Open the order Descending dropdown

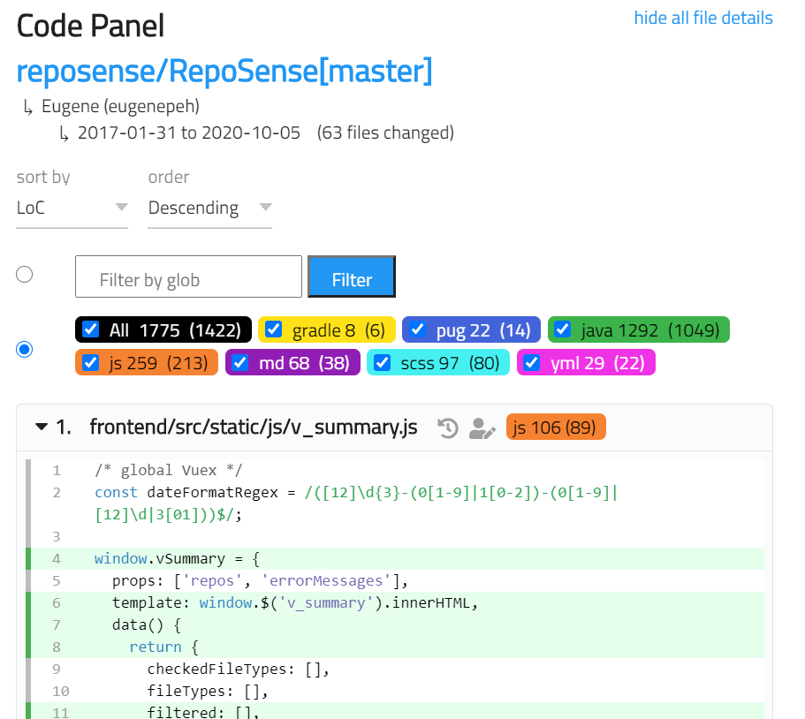209,208
